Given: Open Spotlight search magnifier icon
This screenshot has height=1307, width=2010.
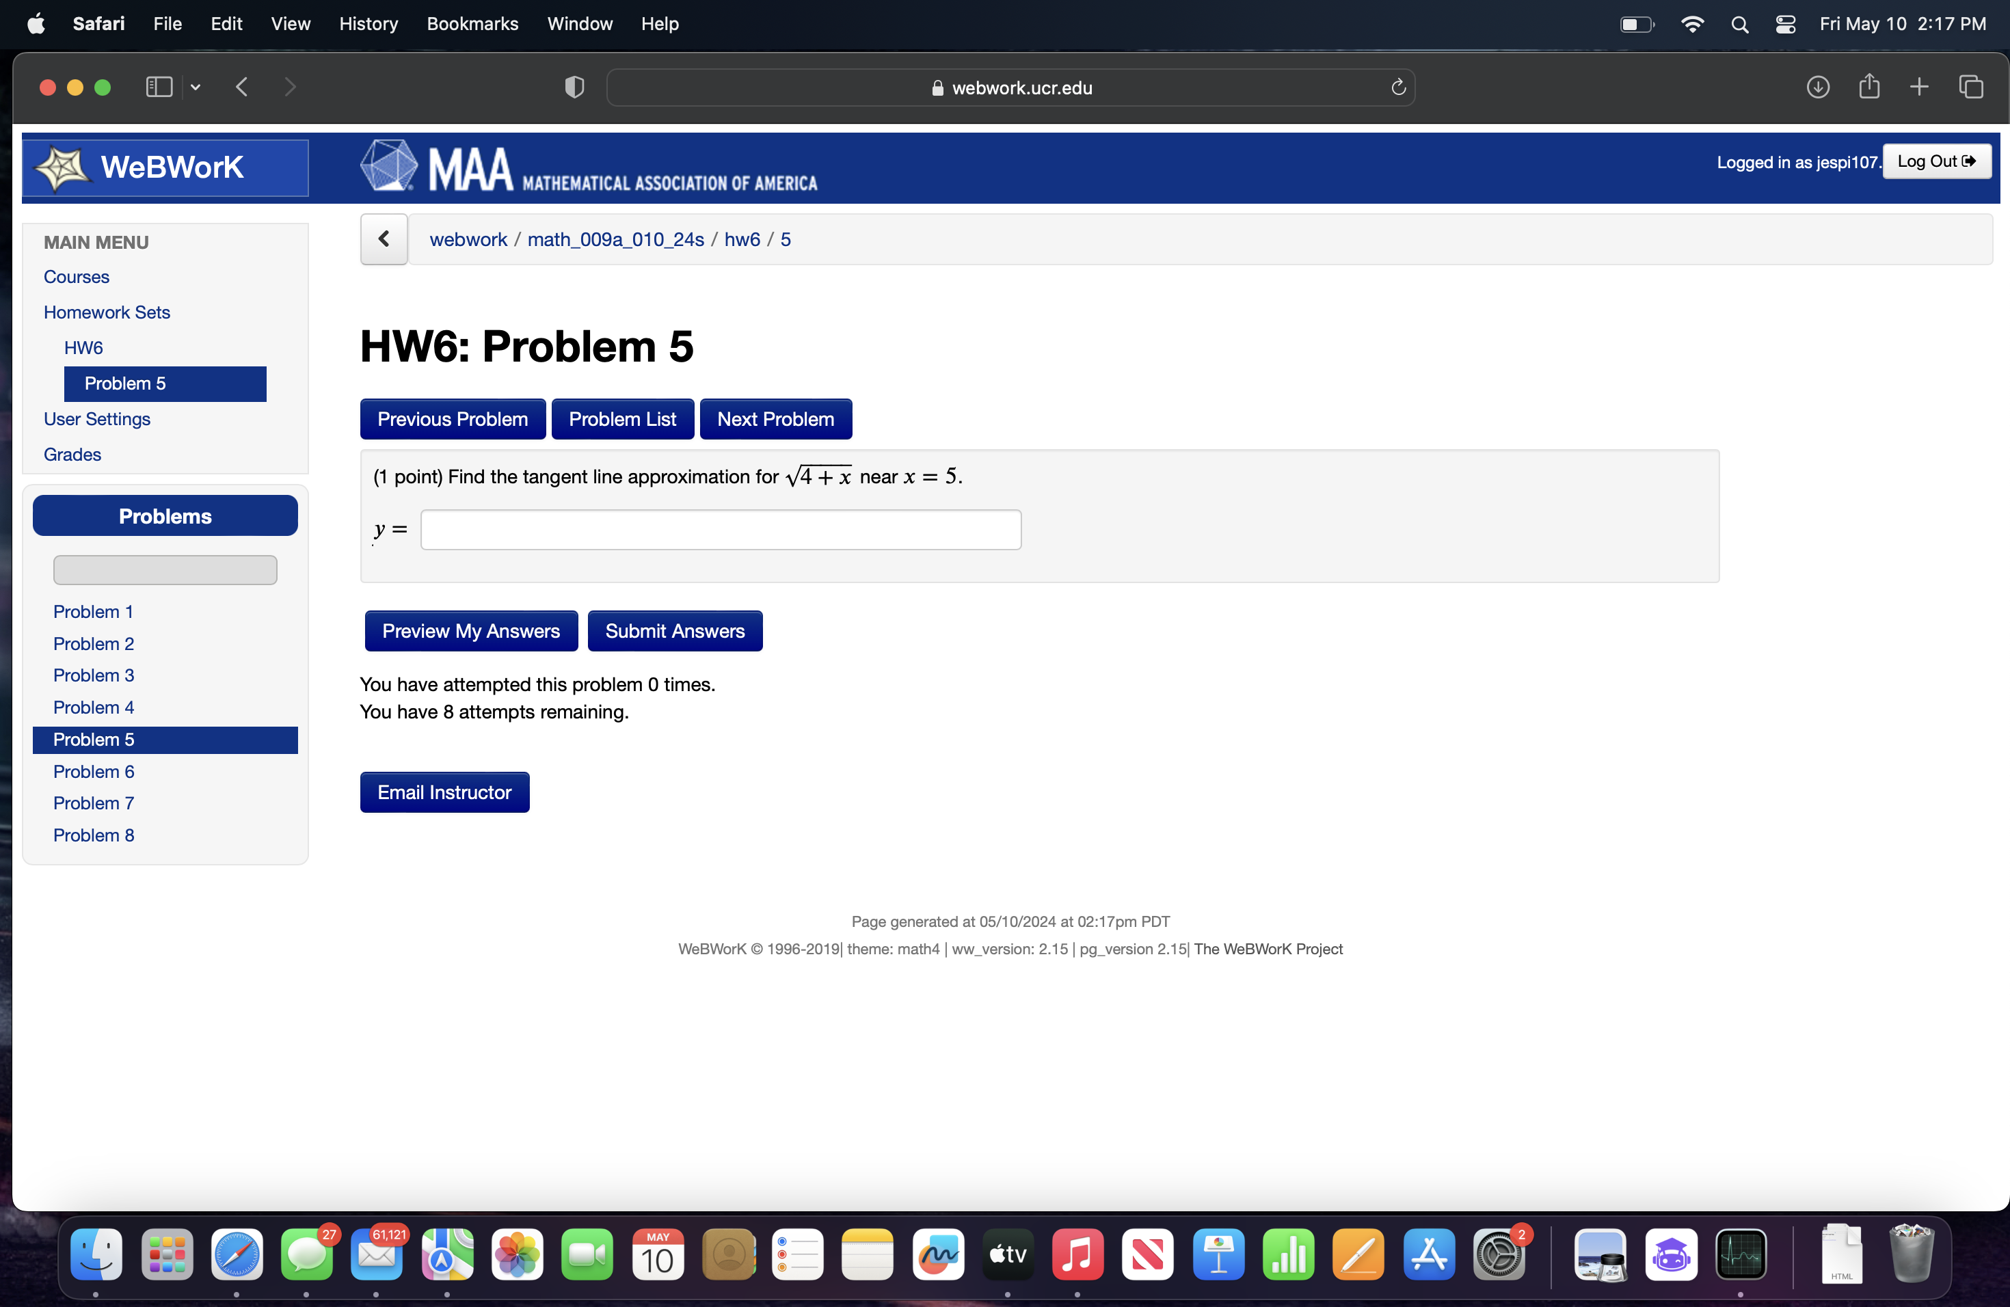Looking at the screenshot, I should 1739,24.
